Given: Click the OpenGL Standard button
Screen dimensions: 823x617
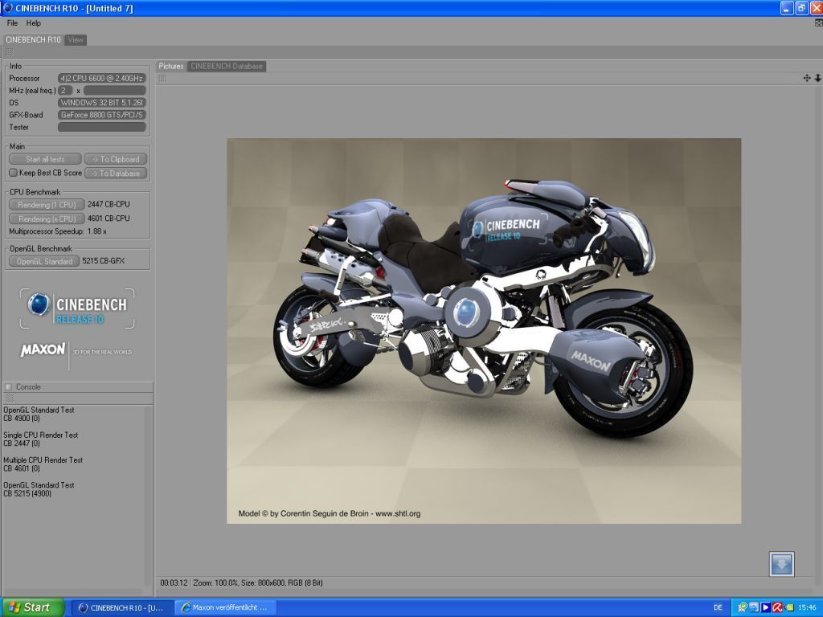Looking at the screenshot, I should 44,261.
